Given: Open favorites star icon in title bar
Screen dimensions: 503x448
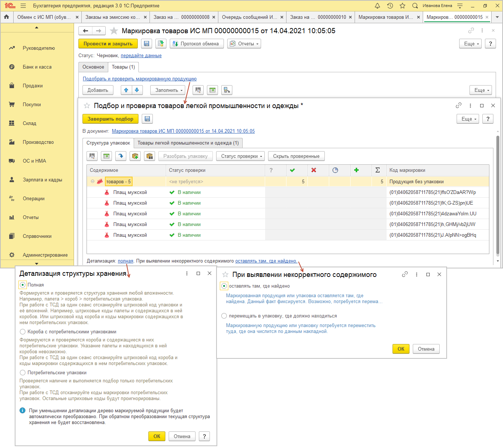Looking at the screenshot, I should 402,6.
